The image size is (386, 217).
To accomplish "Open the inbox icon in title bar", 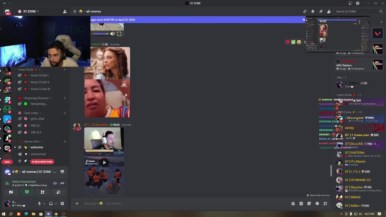I will [x=350, y=3].
